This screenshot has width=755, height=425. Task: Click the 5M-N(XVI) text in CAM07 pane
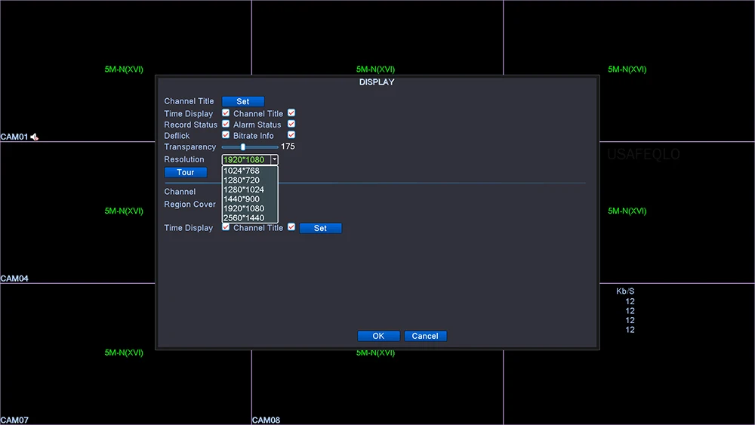click(x=124, y=353)
